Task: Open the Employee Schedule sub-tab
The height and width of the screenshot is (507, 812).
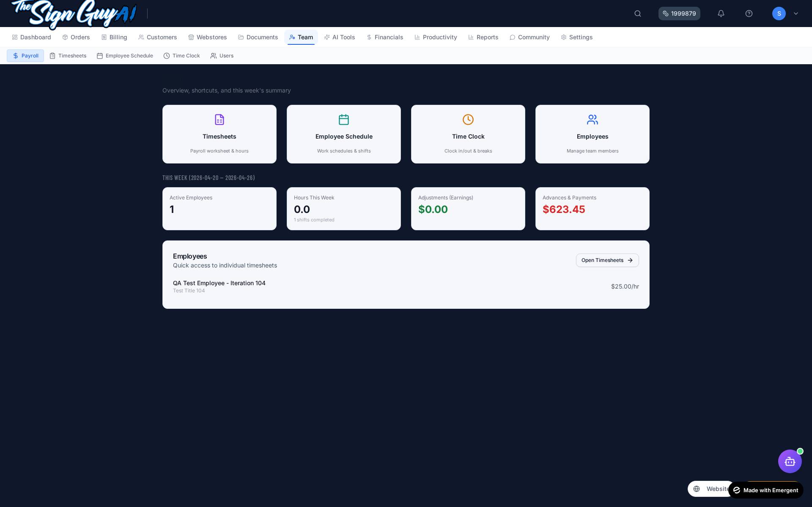Action: tap(125, 56)
